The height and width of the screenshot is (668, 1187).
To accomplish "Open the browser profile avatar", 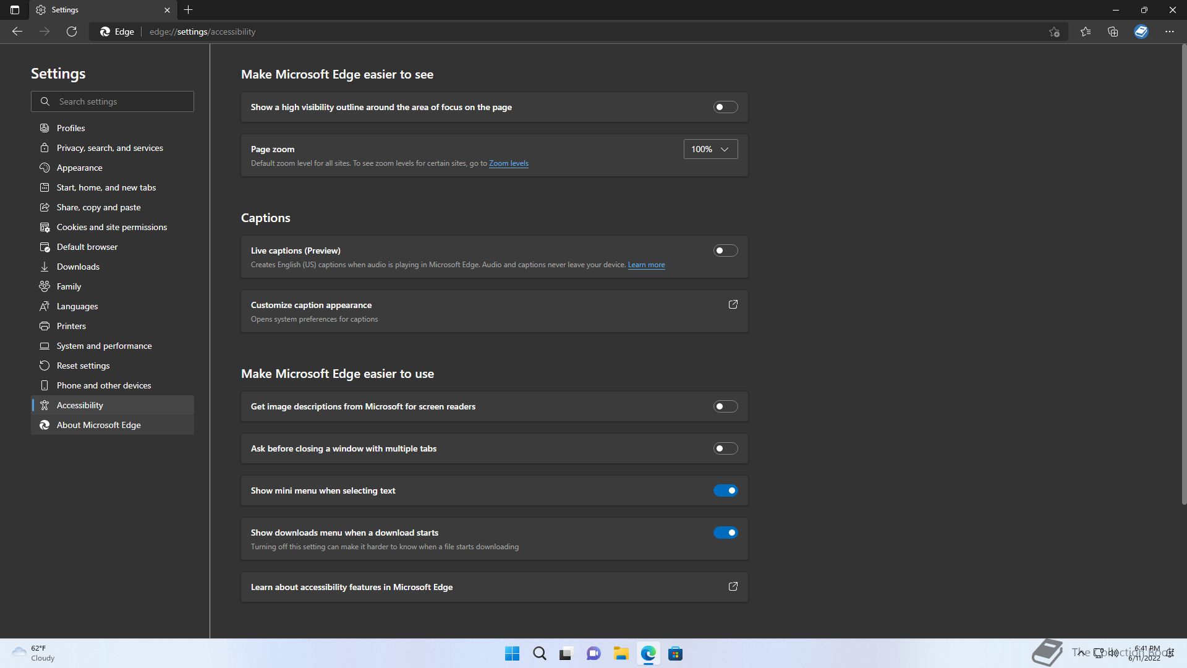I will [1141, 32].
